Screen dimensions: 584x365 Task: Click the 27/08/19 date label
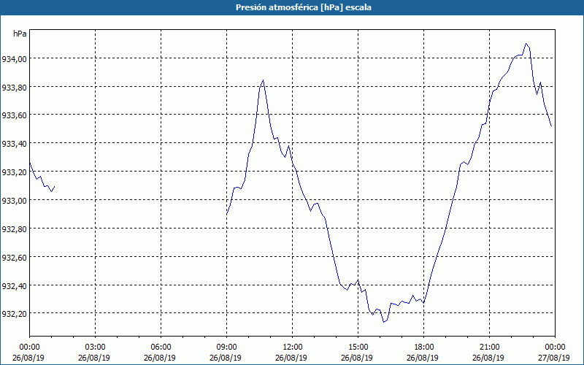pyautogui.click(x=554, y=358)
